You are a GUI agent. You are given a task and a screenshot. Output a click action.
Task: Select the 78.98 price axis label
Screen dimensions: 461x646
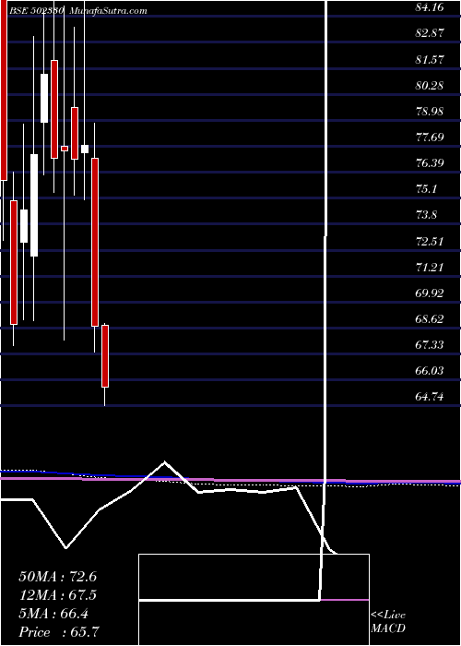[x=430, y=112]
